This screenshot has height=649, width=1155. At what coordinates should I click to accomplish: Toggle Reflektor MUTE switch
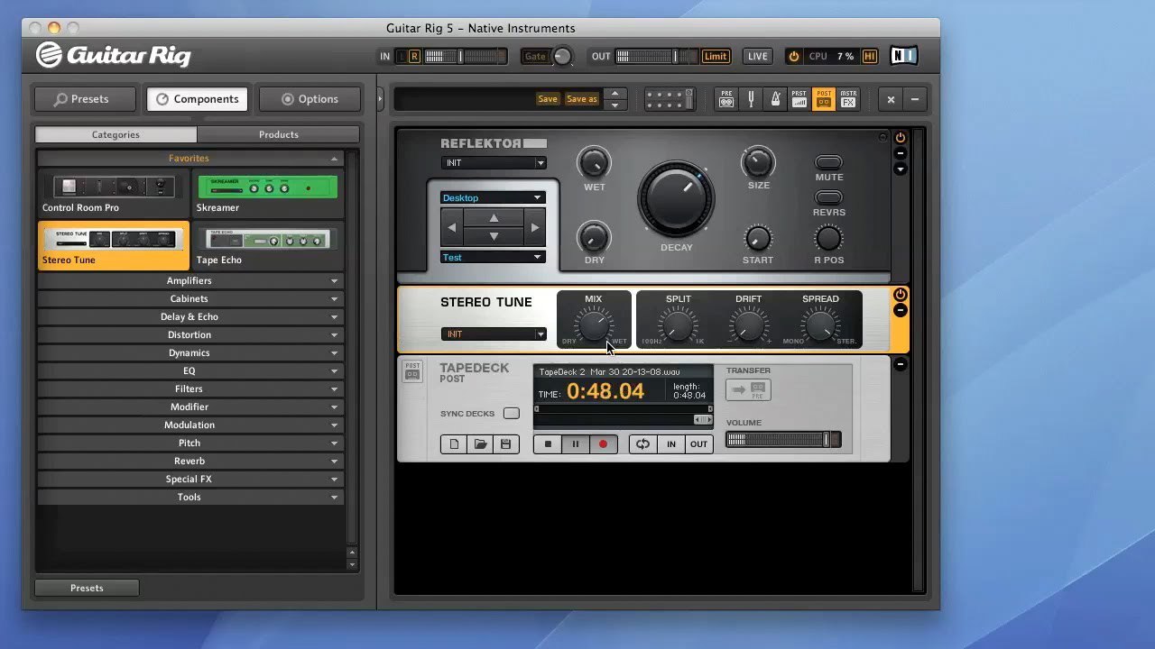click(x=828, y=163)
